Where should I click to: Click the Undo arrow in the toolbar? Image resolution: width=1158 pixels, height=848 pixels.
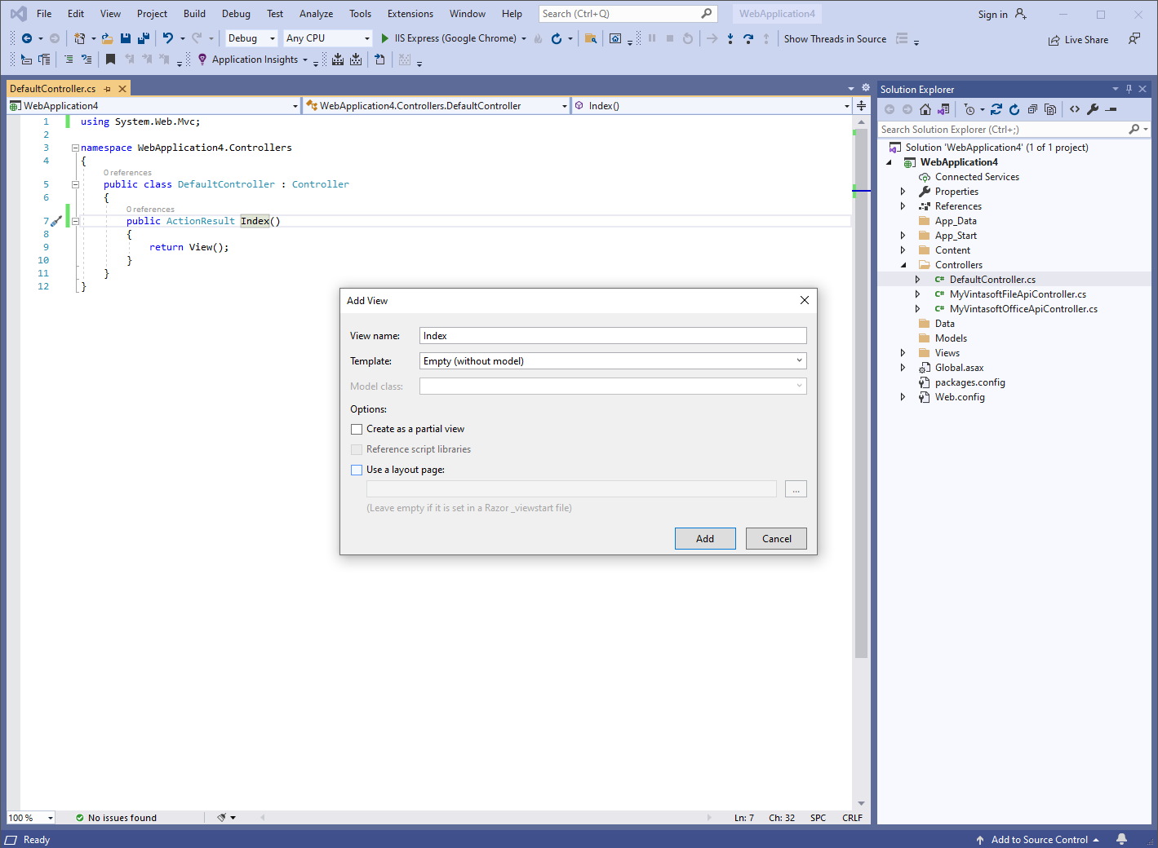click(167, 38)
